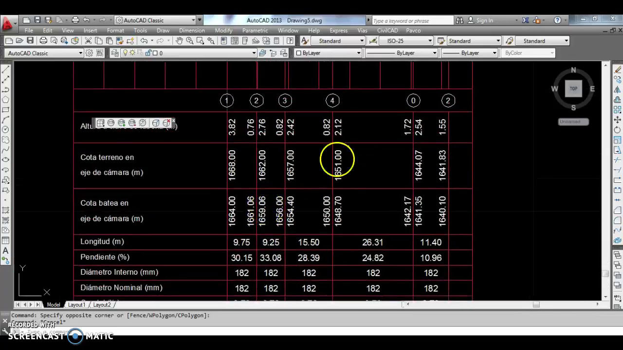The width and height of the screenshot is (623, 350).
Task: Activate the Zoom Realtime tool
Action: tap(189, 41)
